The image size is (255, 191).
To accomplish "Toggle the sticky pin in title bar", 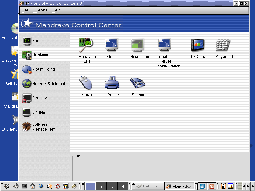I will [x=27, y=3].
